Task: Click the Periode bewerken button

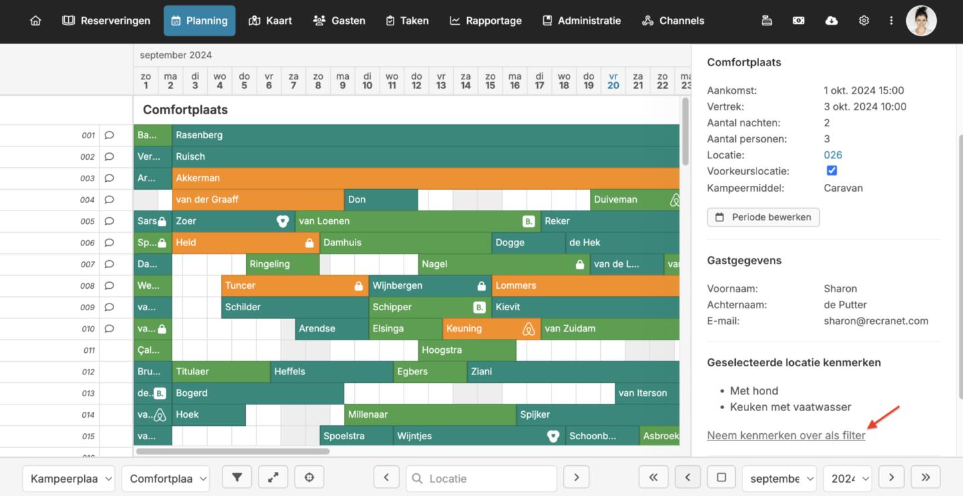Action: point(763,217)
